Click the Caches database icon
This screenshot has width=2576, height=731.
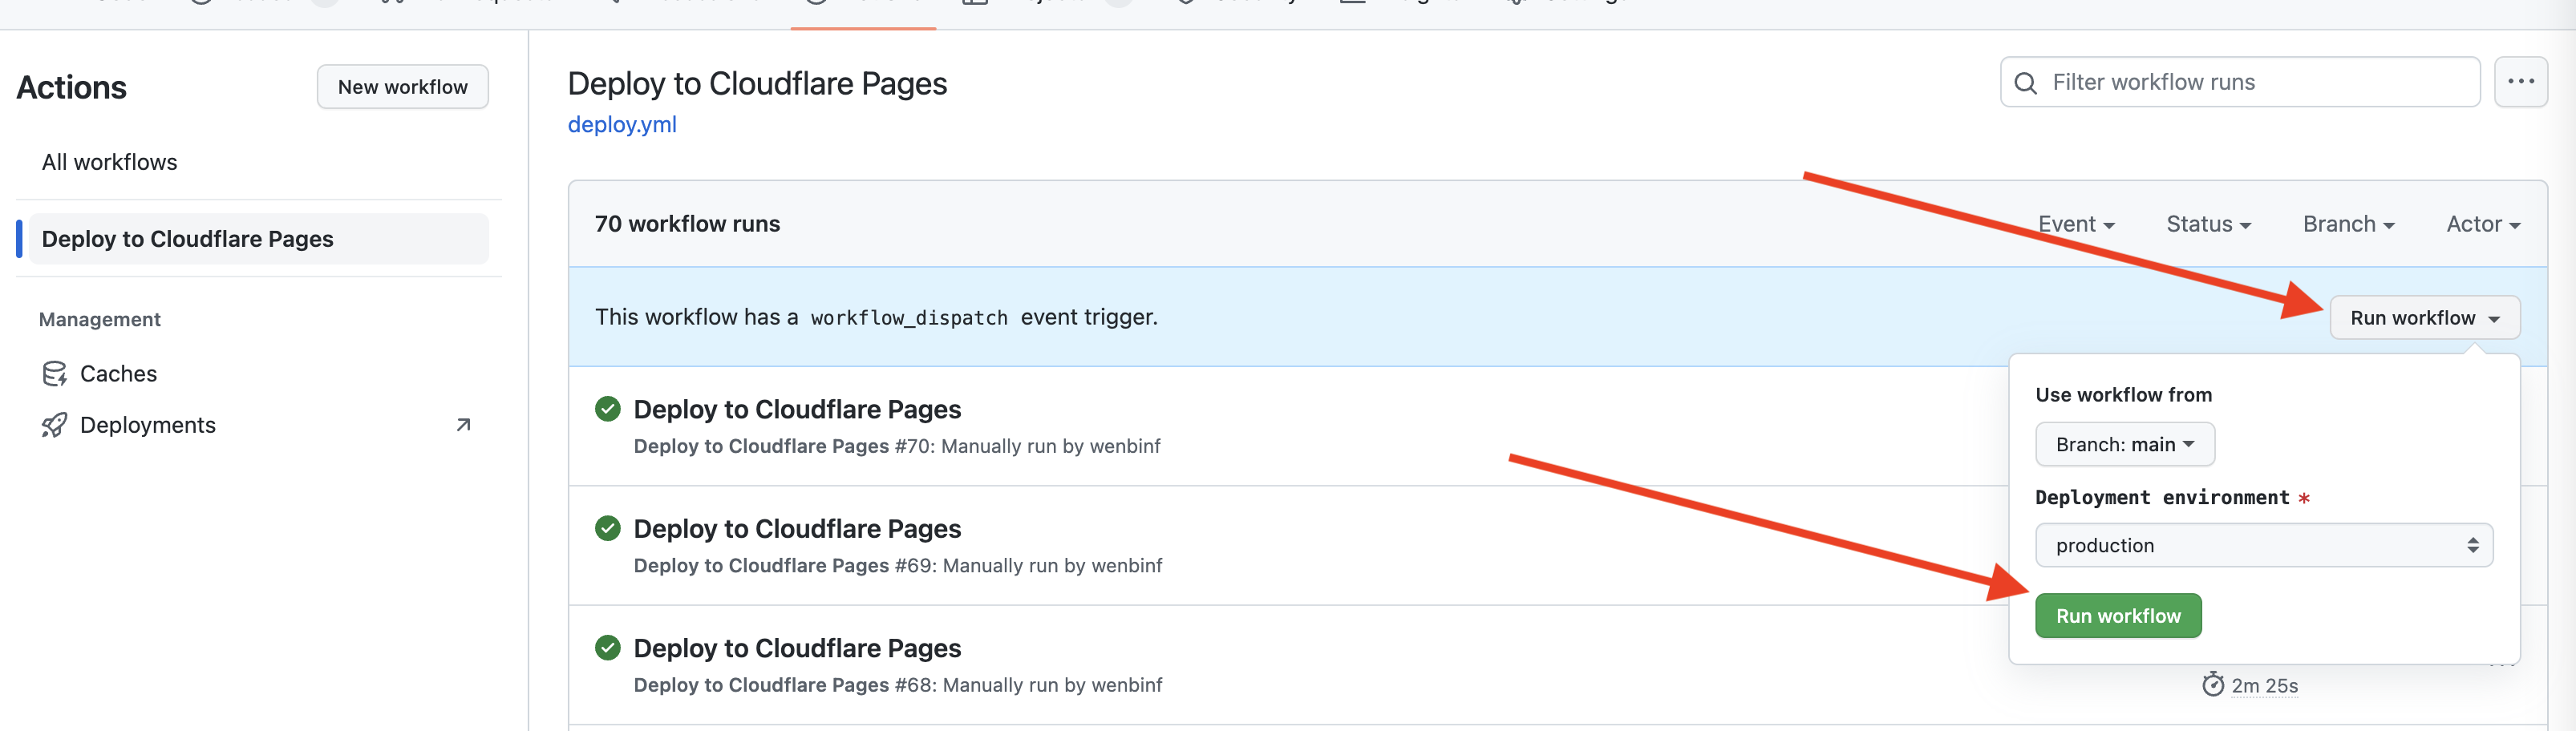54,374
